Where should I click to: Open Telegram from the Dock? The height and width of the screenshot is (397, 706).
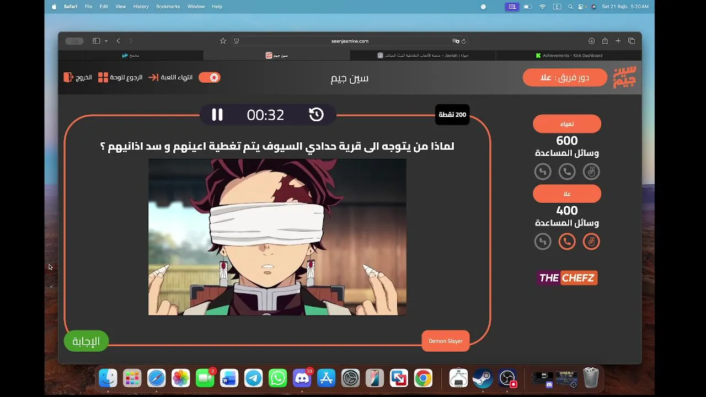click(254, 378)
